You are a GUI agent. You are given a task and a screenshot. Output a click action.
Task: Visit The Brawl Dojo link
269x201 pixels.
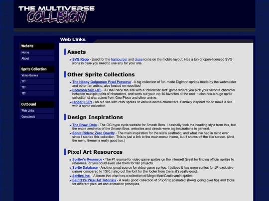84,125
